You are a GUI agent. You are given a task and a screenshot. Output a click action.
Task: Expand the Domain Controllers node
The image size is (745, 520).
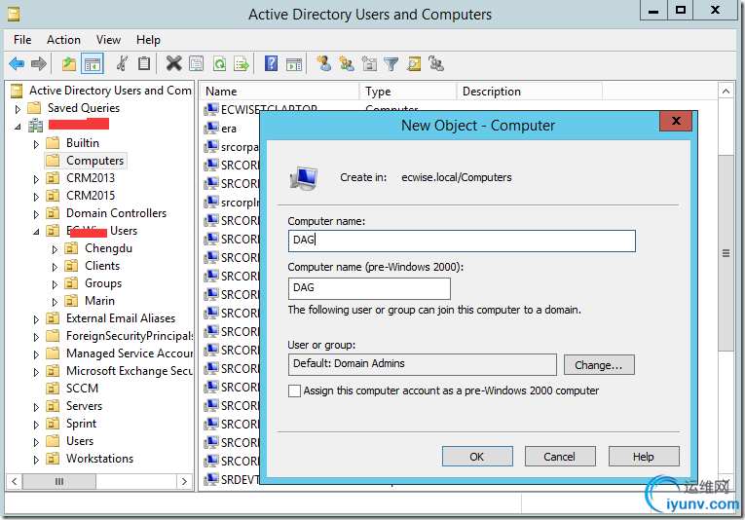click(36, 214)
